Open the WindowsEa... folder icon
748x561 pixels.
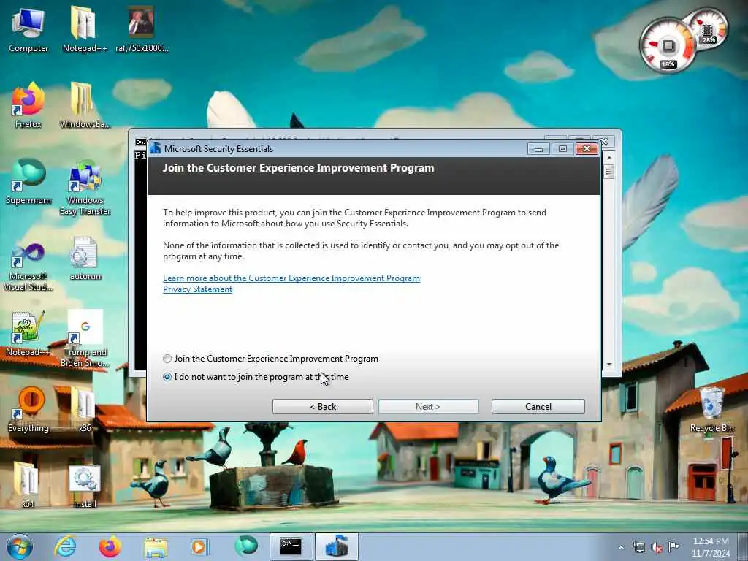coord(85,105)
